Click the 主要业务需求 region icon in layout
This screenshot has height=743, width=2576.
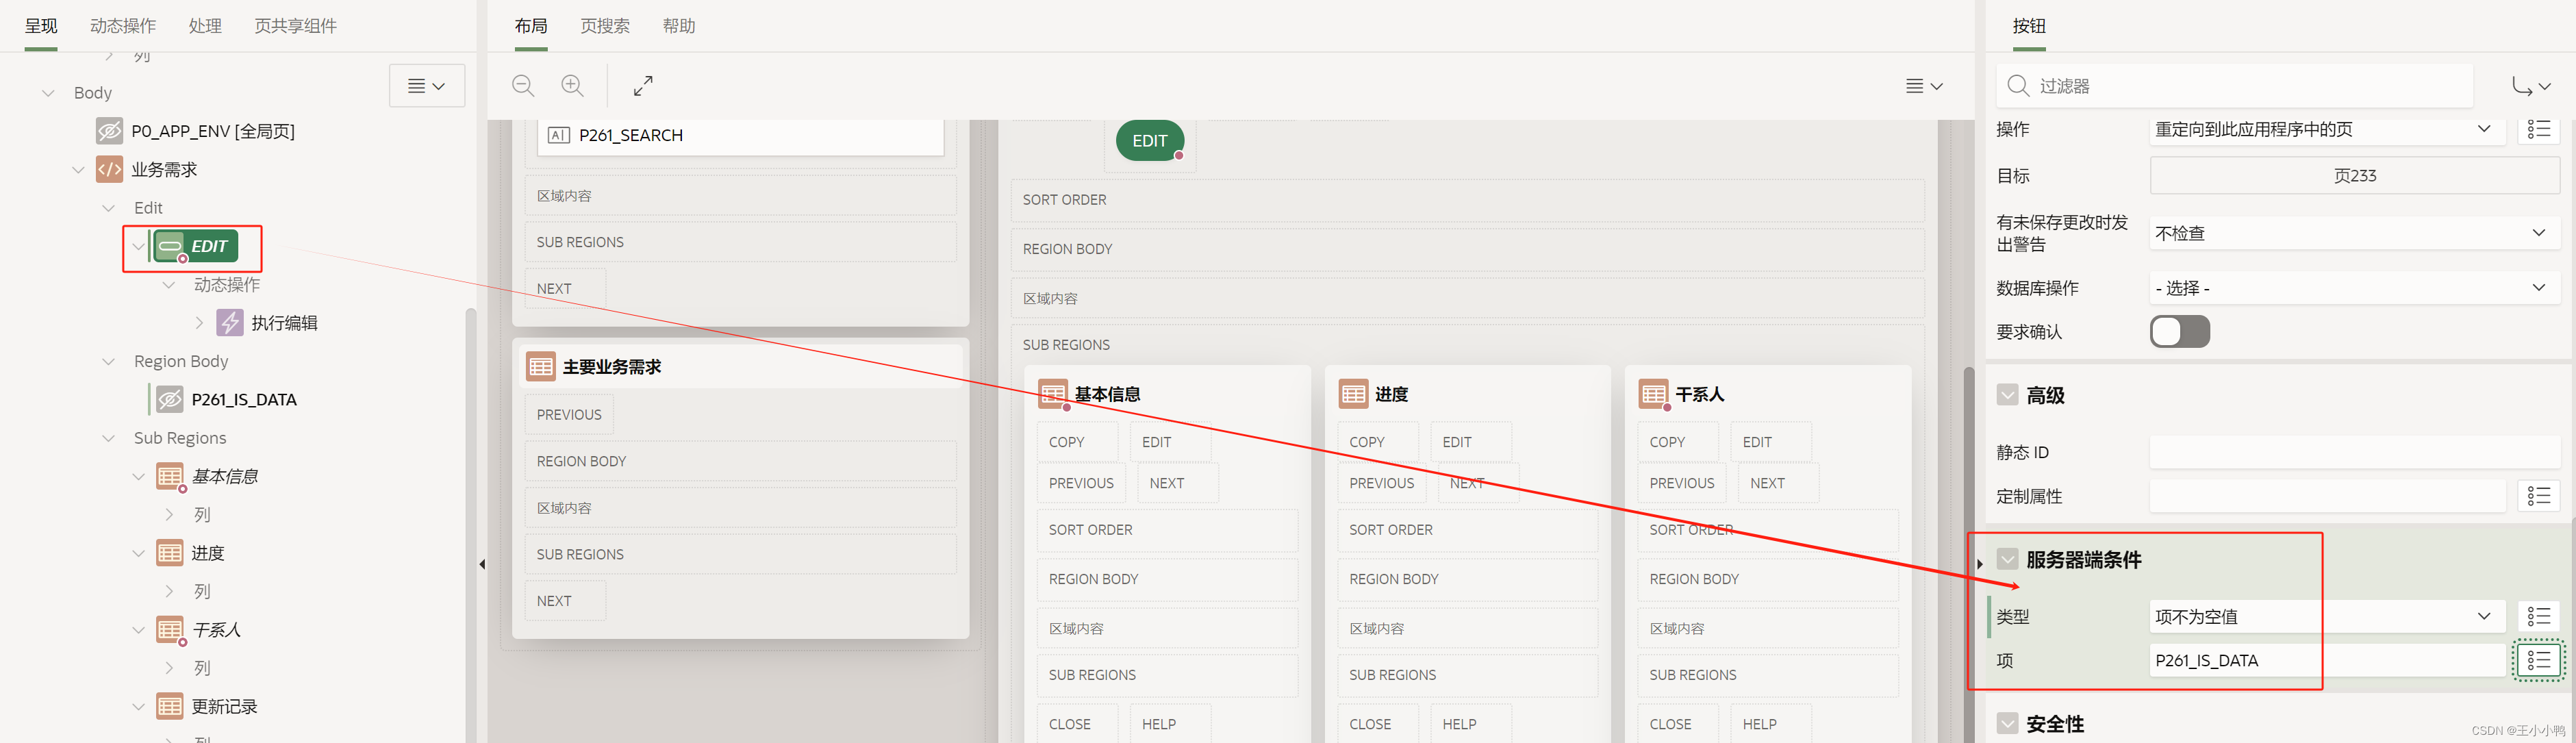coord(541,367)
